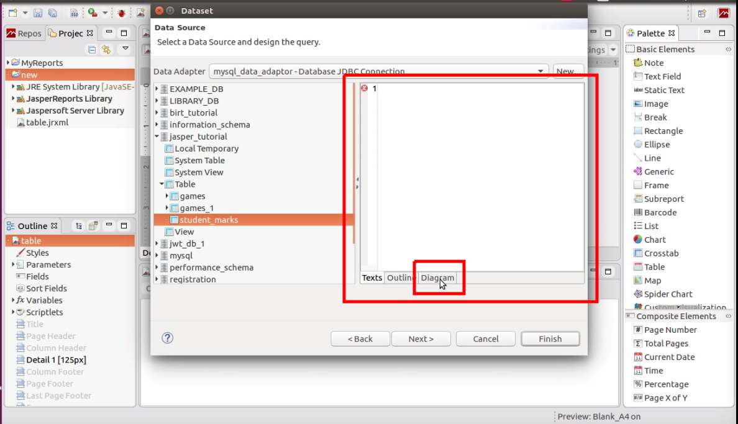Select the Page Number composite element
Viewport: 738px width, 424px height.
click(x=665, y=330)
